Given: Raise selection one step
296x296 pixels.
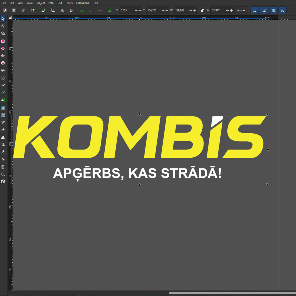Looking at the screenshot, I should pos(91,10).
